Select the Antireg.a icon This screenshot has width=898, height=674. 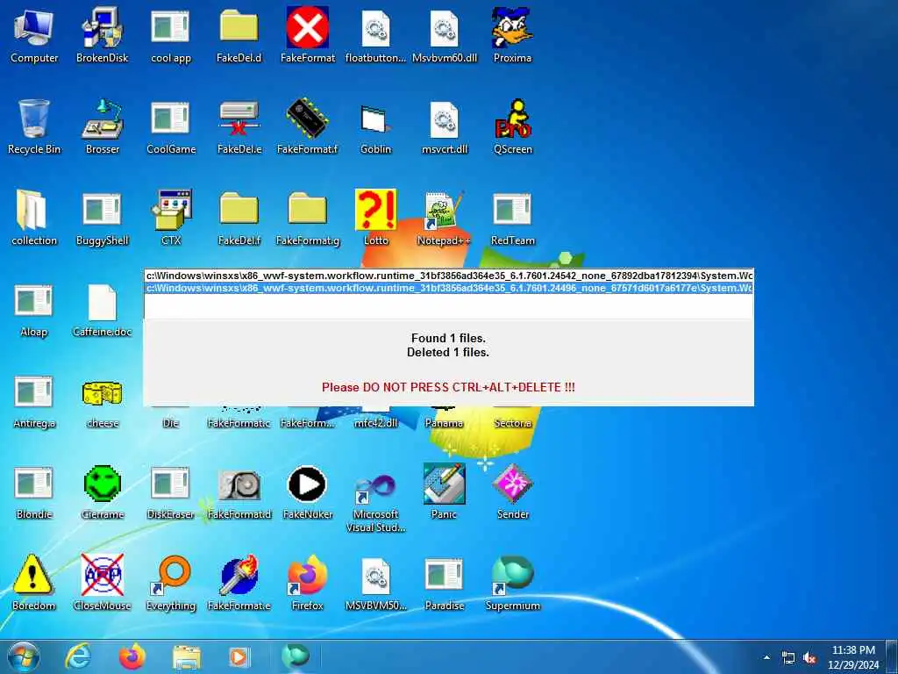(34, 400)
